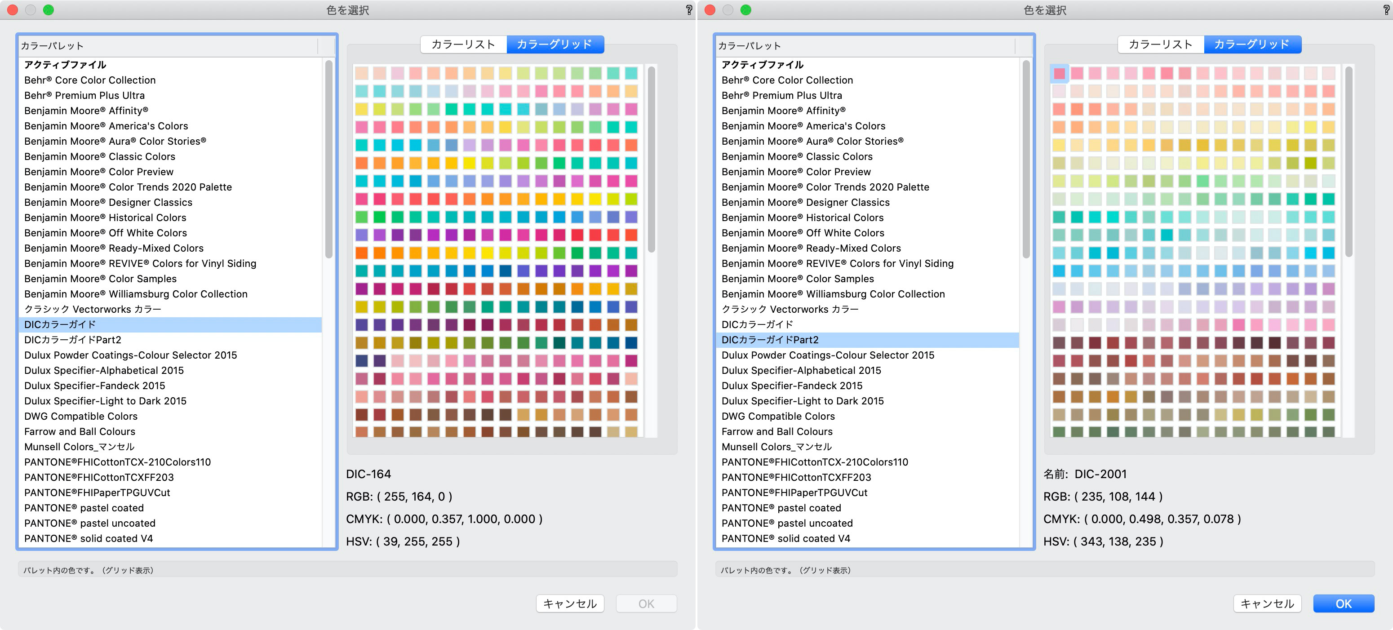Switch to カラーリスト tab in right dialog
The width and height of the screenshot is (1393, 630).
coord(1161,44)
